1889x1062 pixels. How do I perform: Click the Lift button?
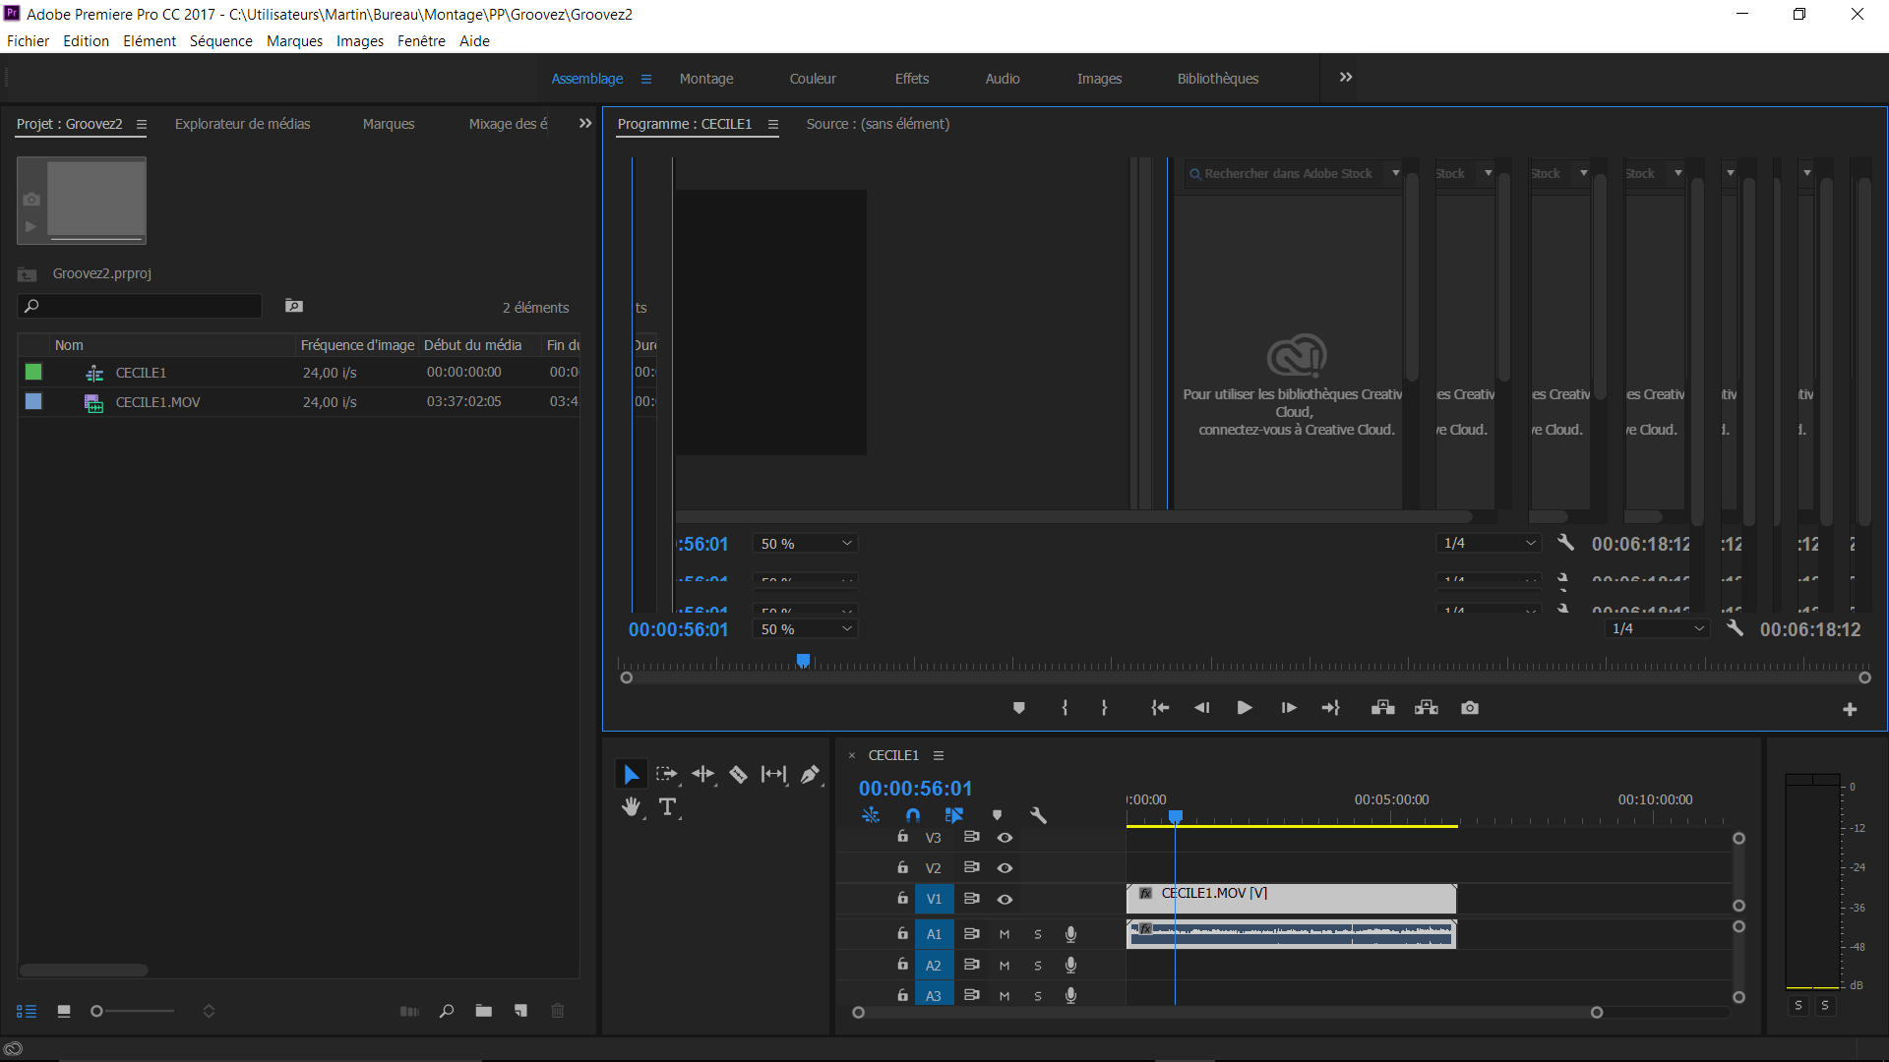tap(1383, 708)
